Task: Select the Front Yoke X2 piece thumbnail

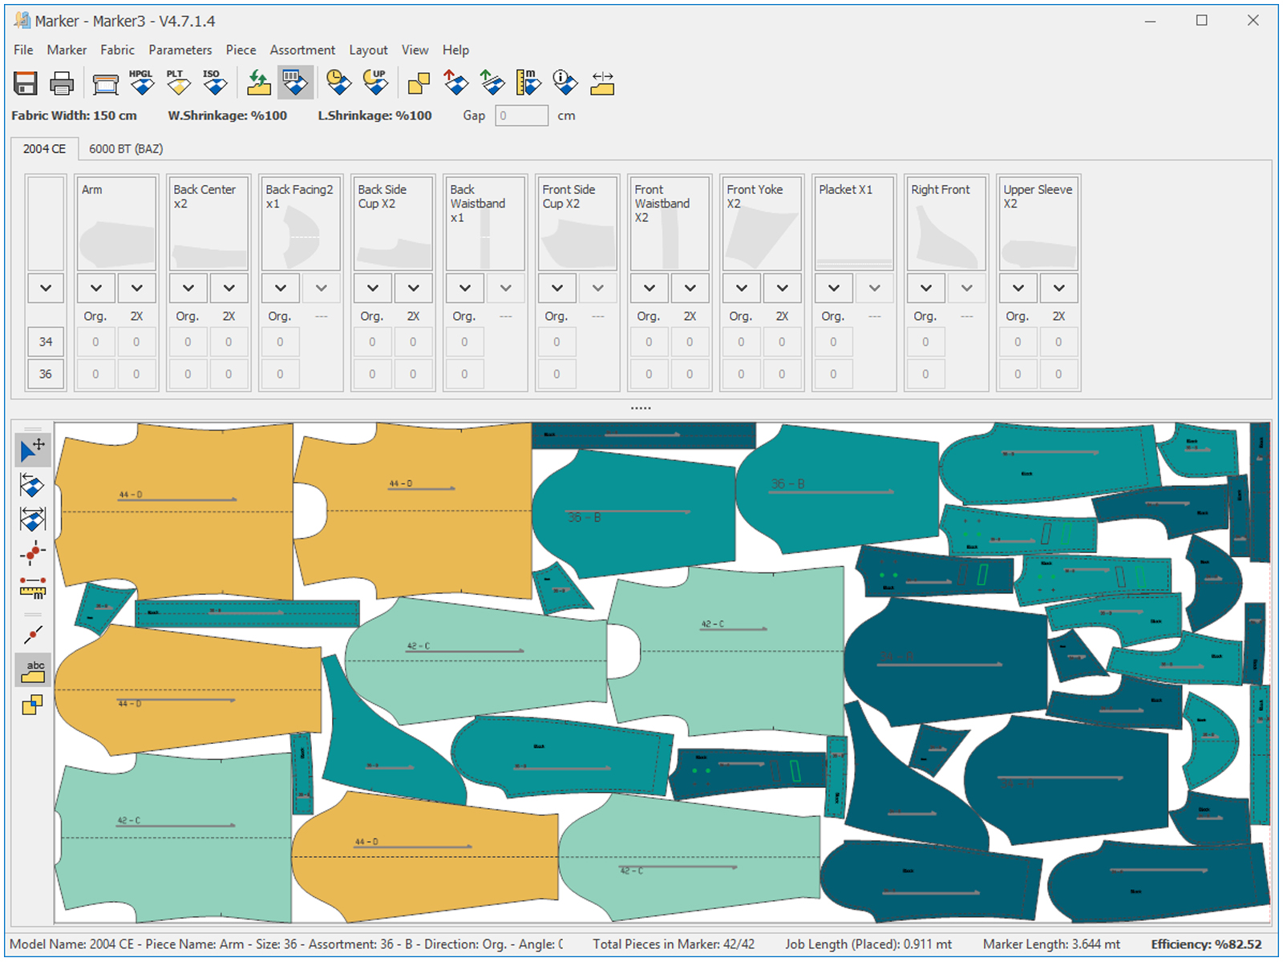Action: [x=761, y=224]
